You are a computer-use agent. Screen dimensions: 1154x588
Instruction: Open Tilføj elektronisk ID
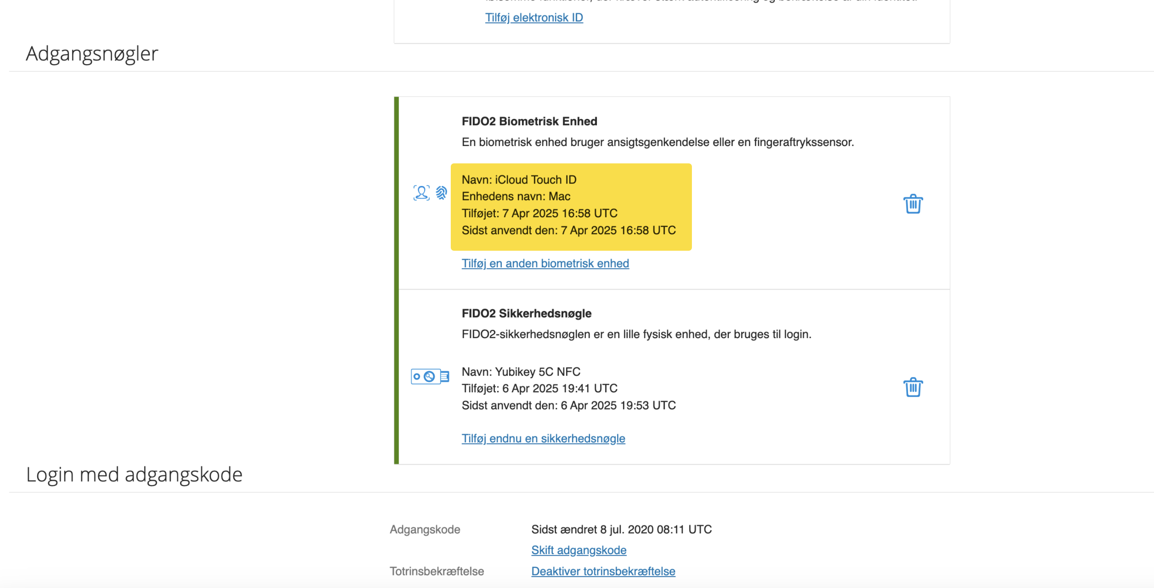tap(534, 17)
